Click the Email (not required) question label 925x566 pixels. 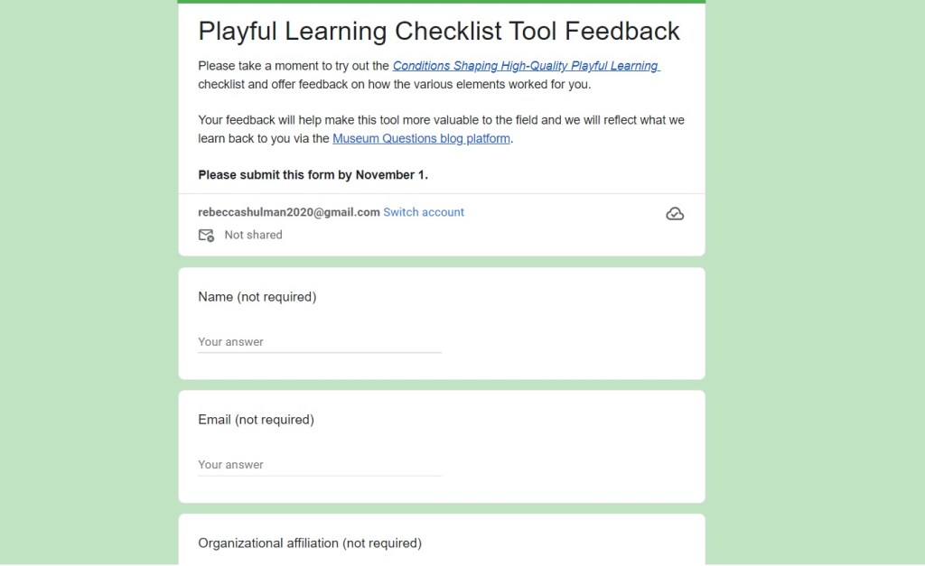[256, 420]
